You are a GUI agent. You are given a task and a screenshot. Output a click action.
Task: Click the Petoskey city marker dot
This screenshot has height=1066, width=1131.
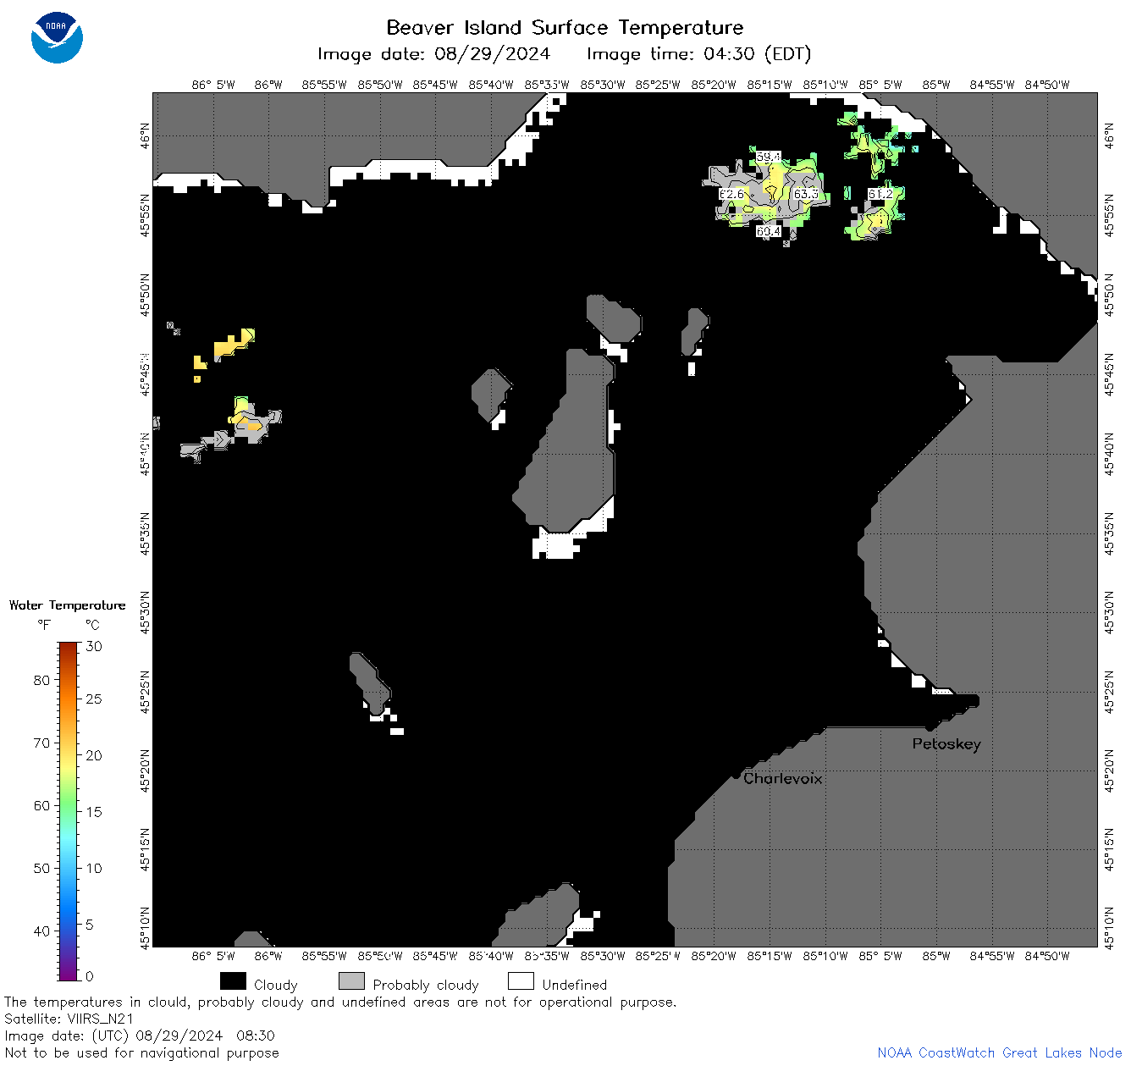(x=930, y=726)
